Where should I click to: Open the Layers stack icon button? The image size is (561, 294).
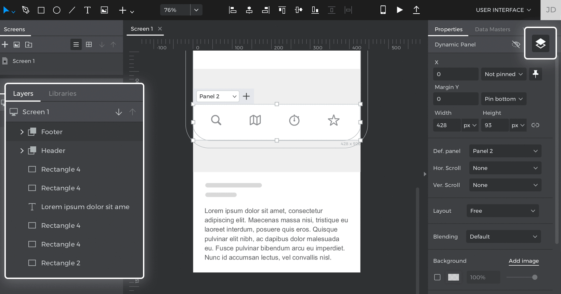(540, 43)
